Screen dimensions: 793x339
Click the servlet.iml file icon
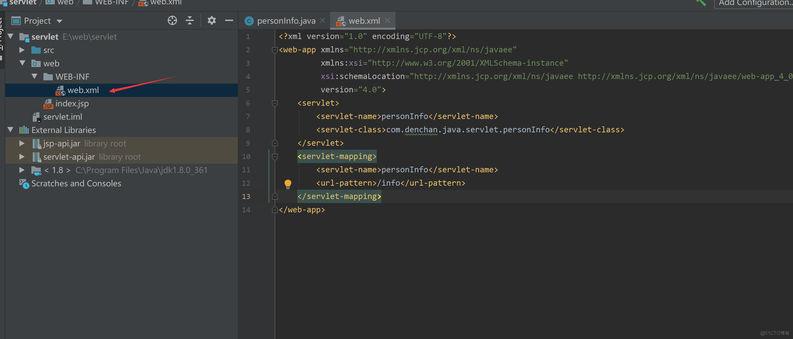(36, 117)
